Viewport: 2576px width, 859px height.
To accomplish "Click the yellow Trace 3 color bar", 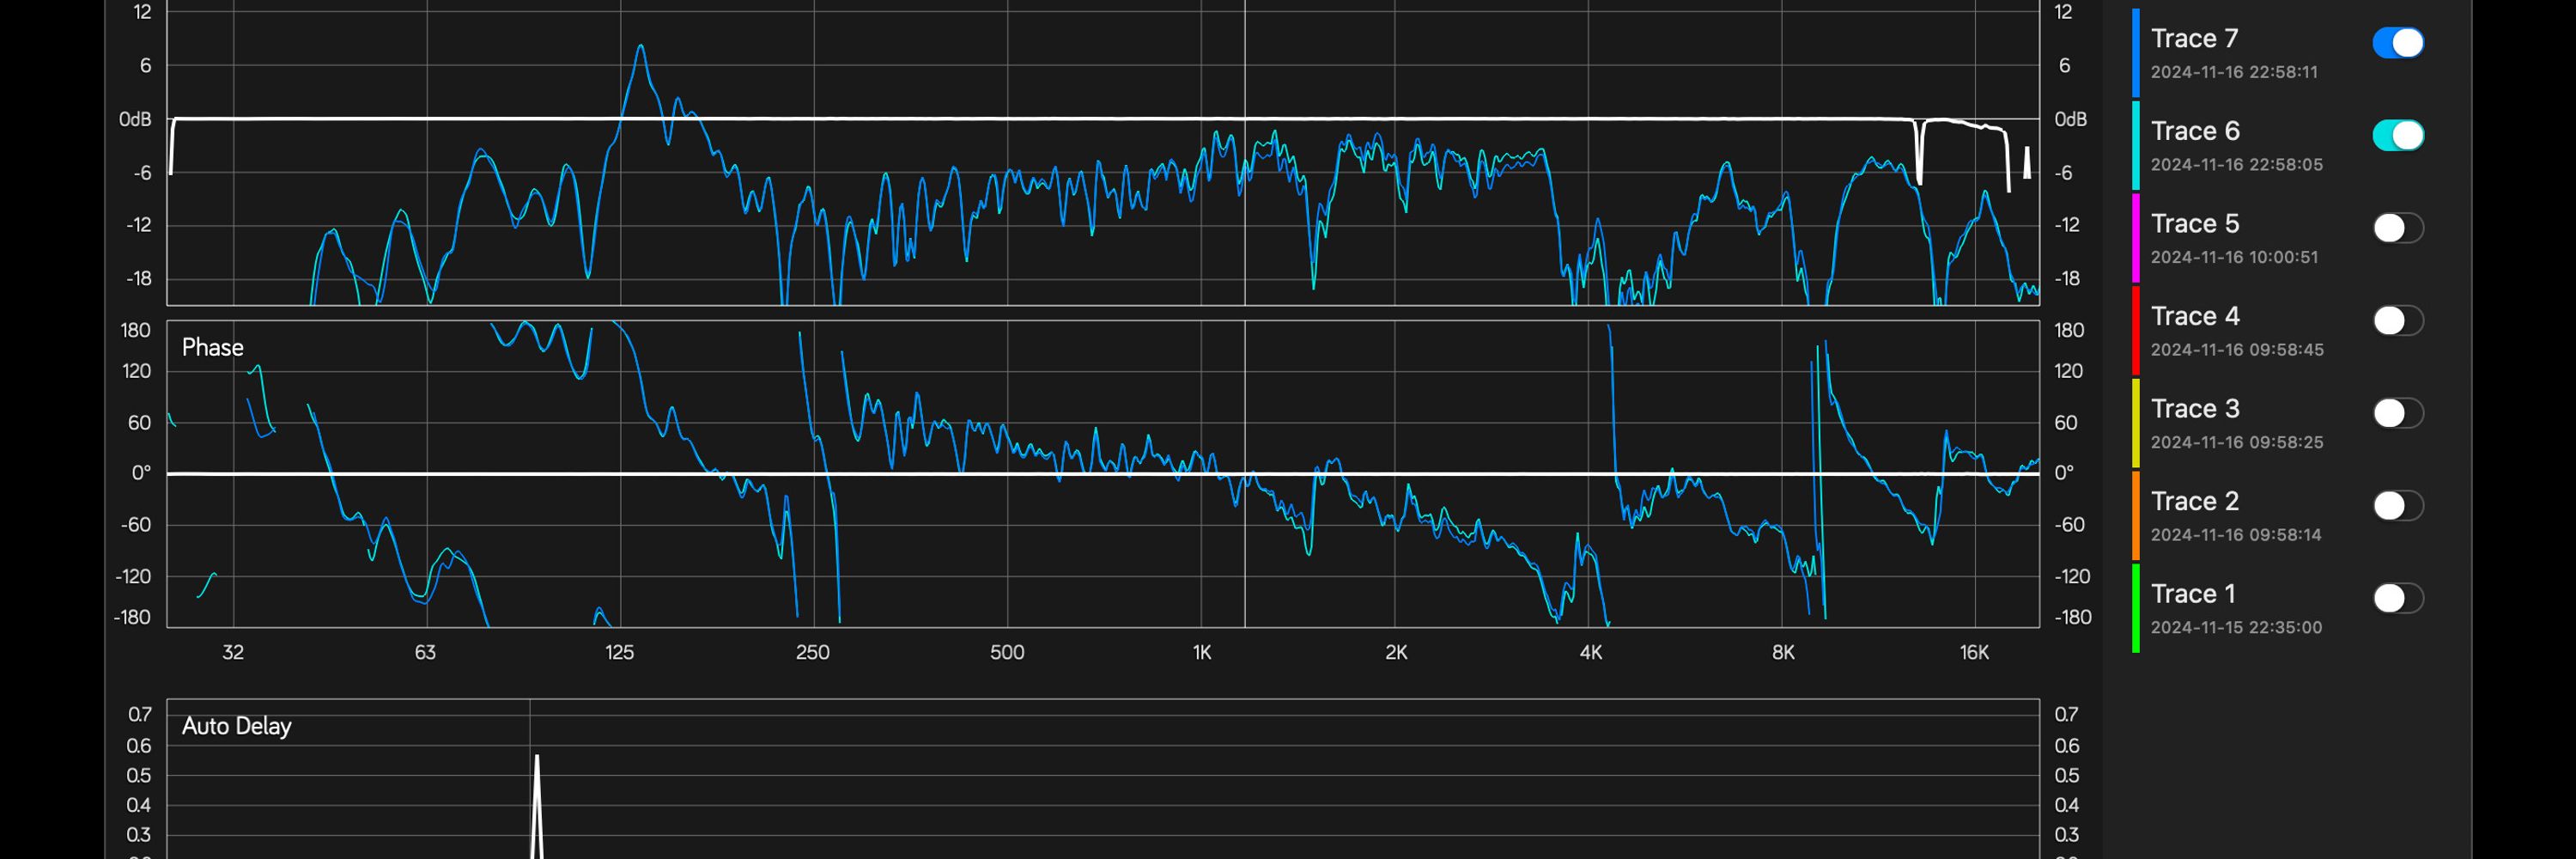I will coord(2136,422).
